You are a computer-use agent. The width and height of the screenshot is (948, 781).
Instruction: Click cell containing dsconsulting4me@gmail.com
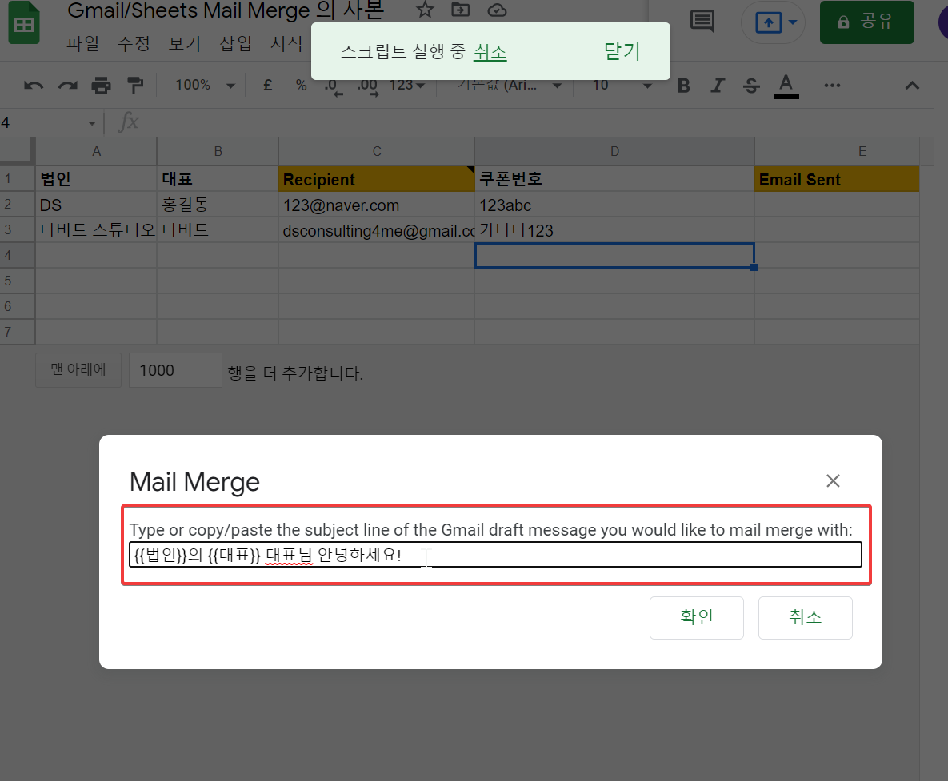click(x=377, y=230)
